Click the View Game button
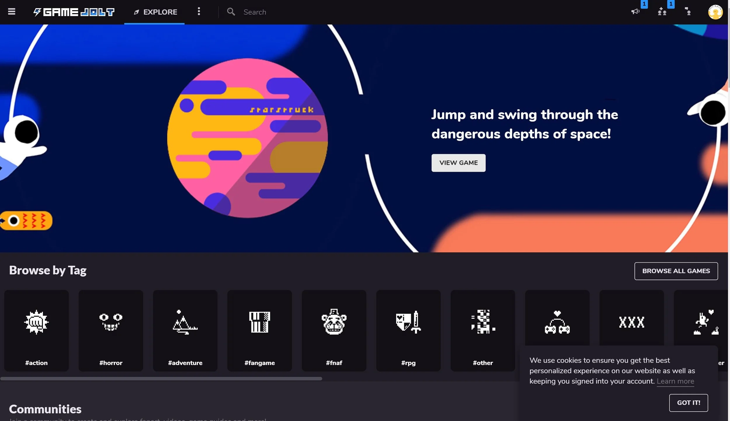This screenshot has height=421, width=730. click(x=458, y=163)
